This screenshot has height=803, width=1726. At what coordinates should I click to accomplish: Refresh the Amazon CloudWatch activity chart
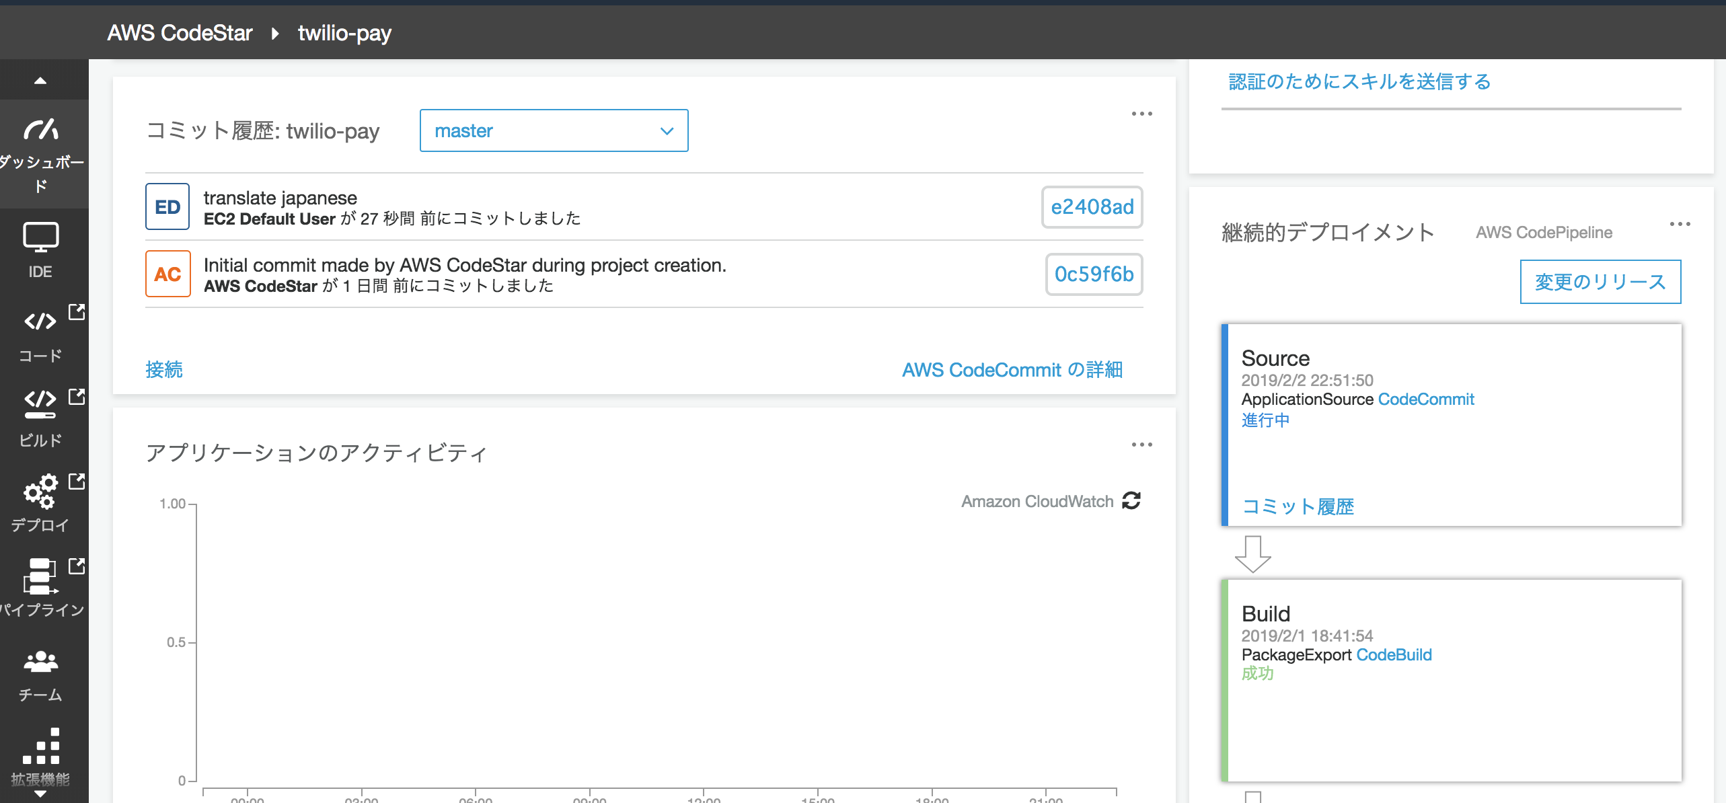click(1131, 500)
